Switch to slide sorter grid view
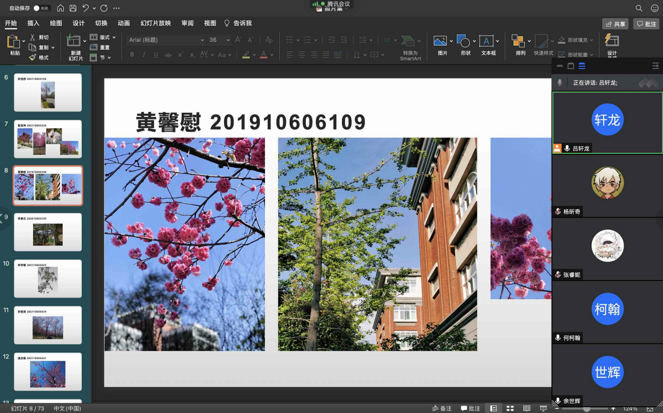The width and height of the screenshot is (663, 413). [510, 408]
